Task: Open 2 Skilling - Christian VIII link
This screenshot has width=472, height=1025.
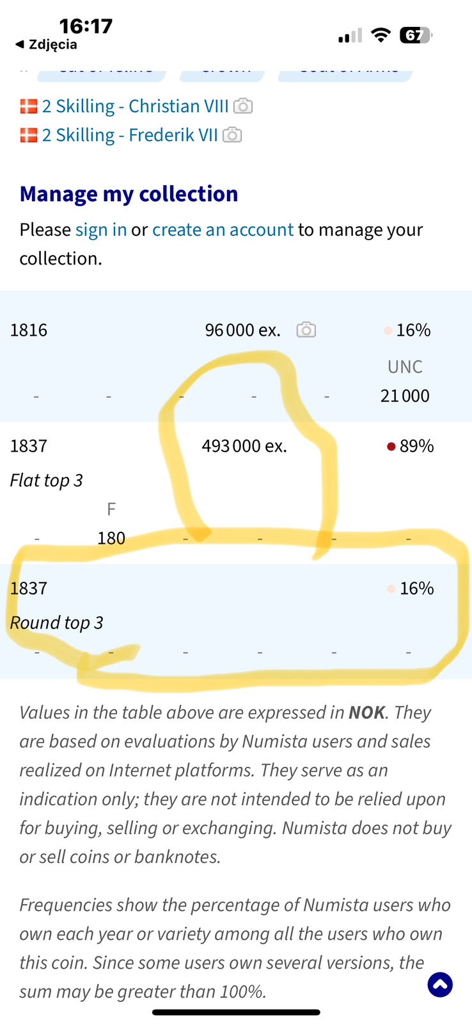Action: tap(135, 106)
